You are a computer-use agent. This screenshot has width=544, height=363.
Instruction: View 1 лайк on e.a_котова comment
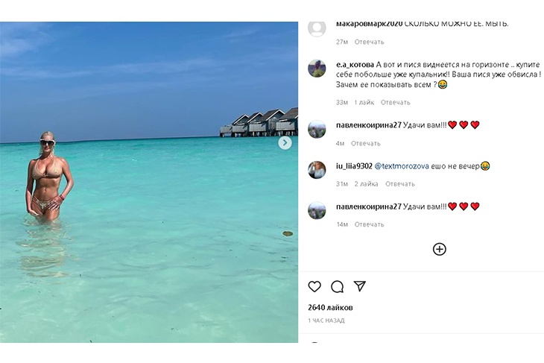point(364,103)
